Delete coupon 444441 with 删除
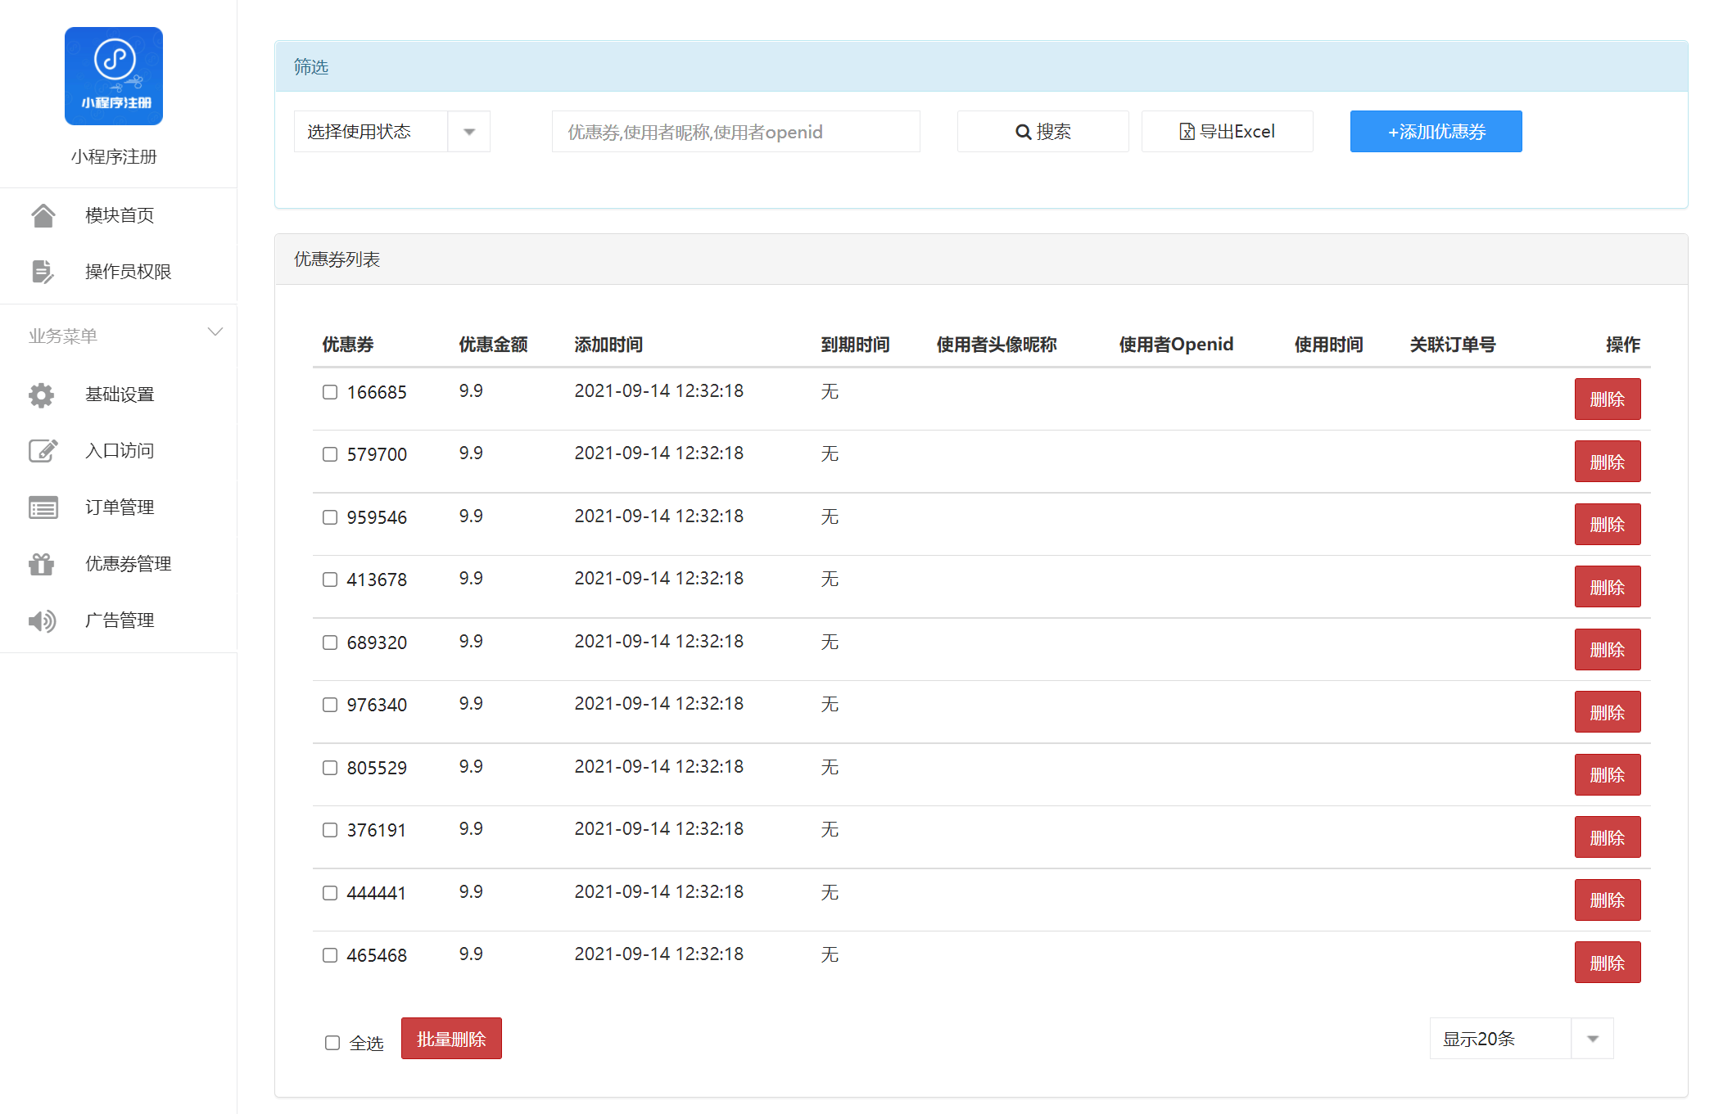Viewport: 1714px width, 1114px height. click(x=1608, y=900)
